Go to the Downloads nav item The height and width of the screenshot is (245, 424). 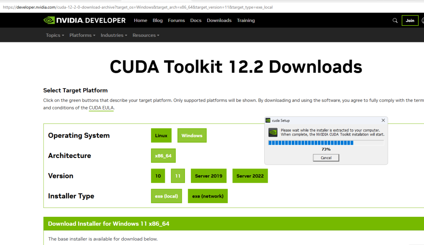[x=219, y=20]
